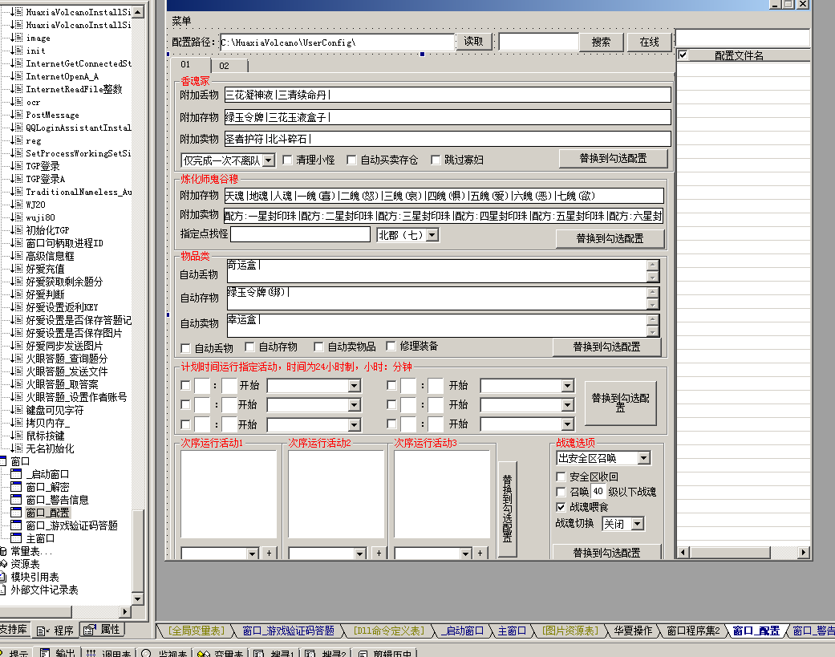Open the 战魂切换 关闭 dropdown
835x657 pixels.
click(638, 524)
